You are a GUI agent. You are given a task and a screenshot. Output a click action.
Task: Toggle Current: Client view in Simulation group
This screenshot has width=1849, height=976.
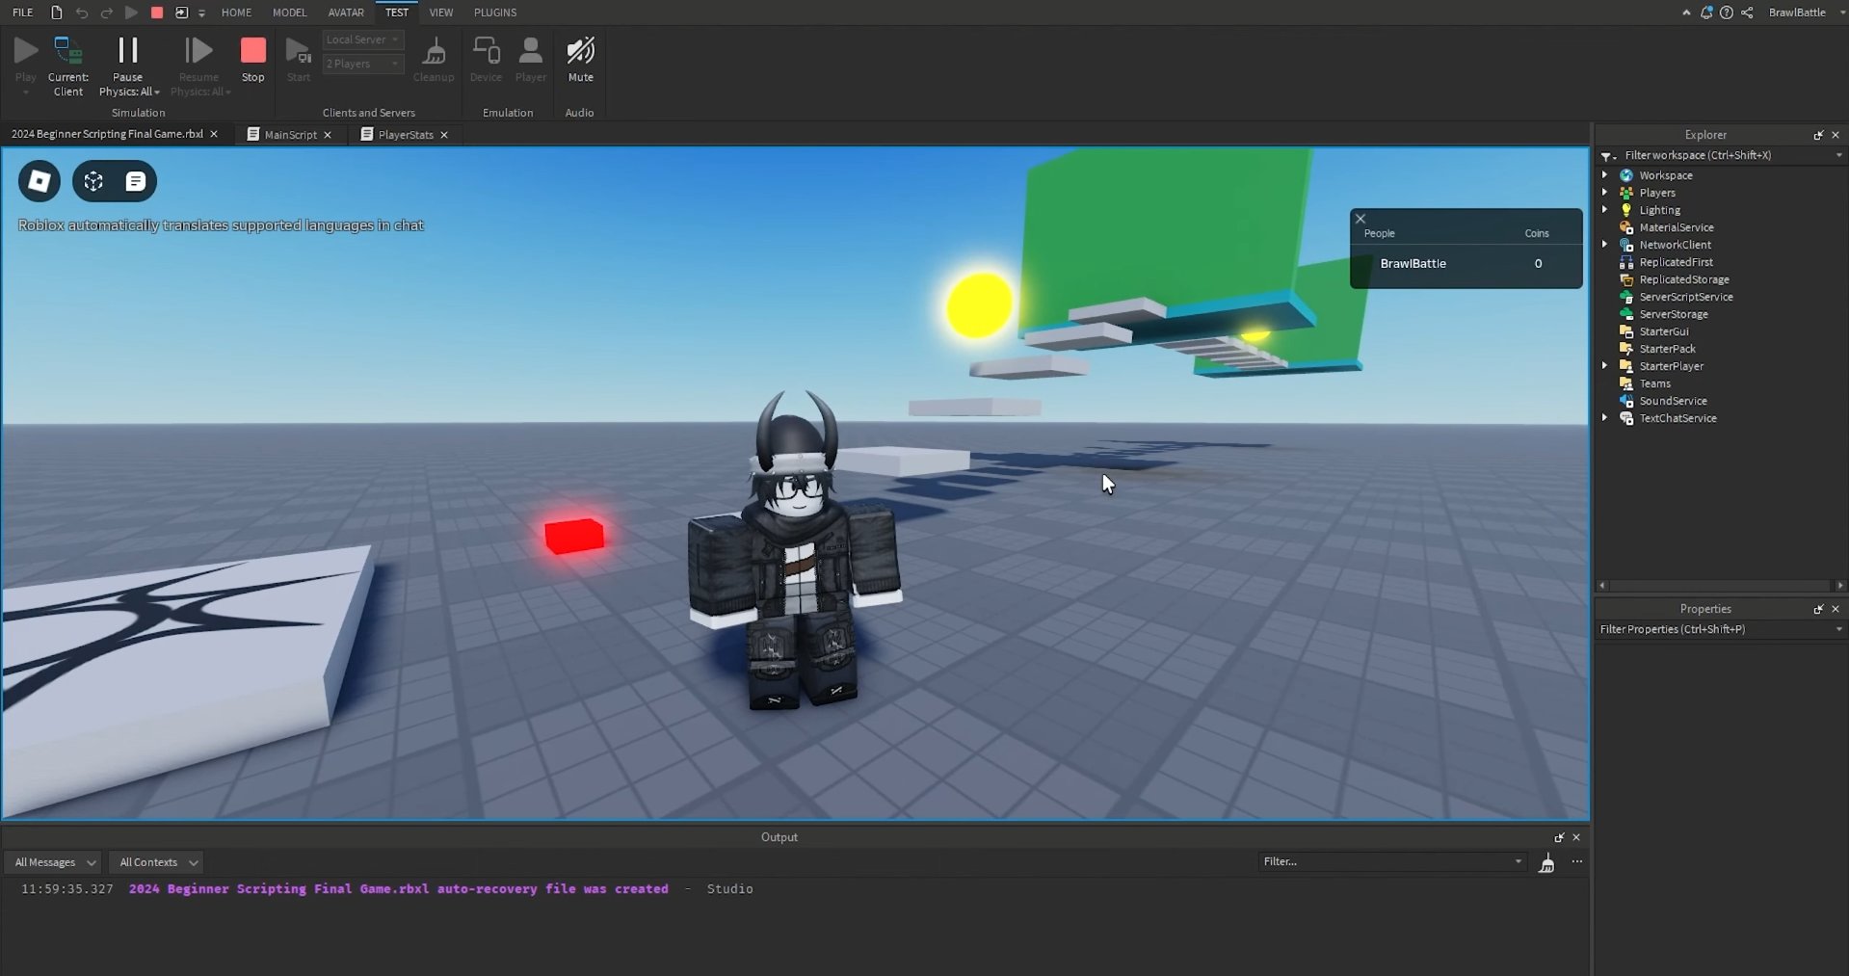pos(68,66)
